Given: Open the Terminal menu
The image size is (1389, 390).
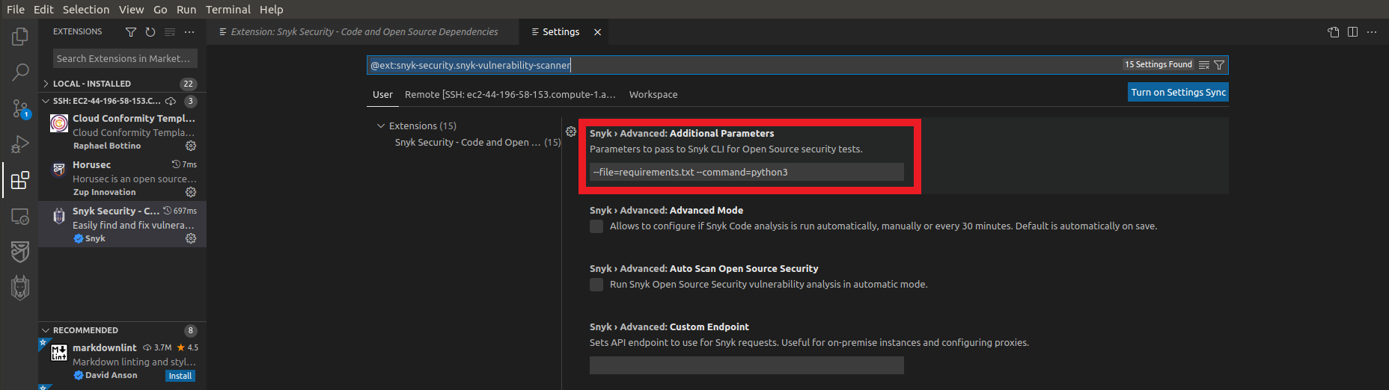Looking at the screenshot, I should tap(228, 10).
